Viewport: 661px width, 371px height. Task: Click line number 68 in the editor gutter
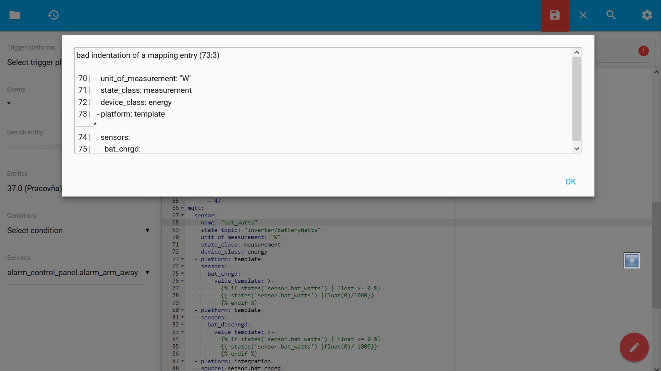point(176,223)
